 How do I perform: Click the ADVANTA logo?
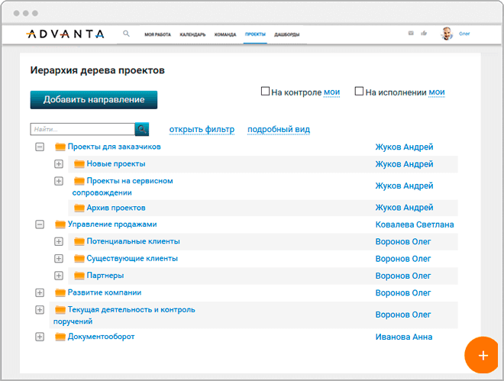pyautogui.click(x=65, y=34)
